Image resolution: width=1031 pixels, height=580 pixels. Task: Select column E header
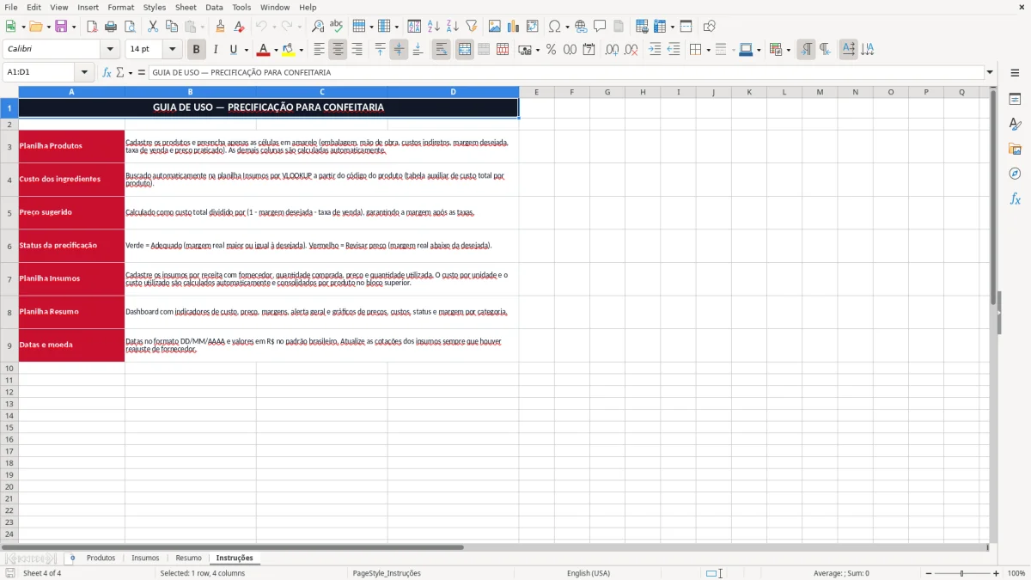(x=536, y=92)
